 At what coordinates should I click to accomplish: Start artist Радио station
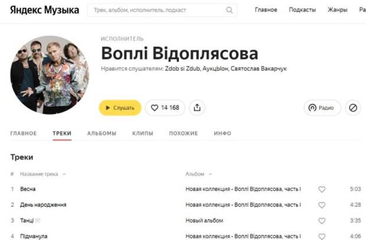(322, 108)
